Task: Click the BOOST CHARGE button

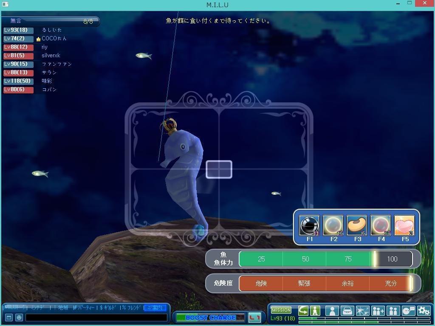Action: [x=210, y=318]
